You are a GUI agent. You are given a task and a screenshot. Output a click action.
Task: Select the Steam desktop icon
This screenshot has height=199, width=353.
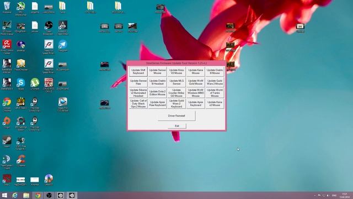point(7,142)
